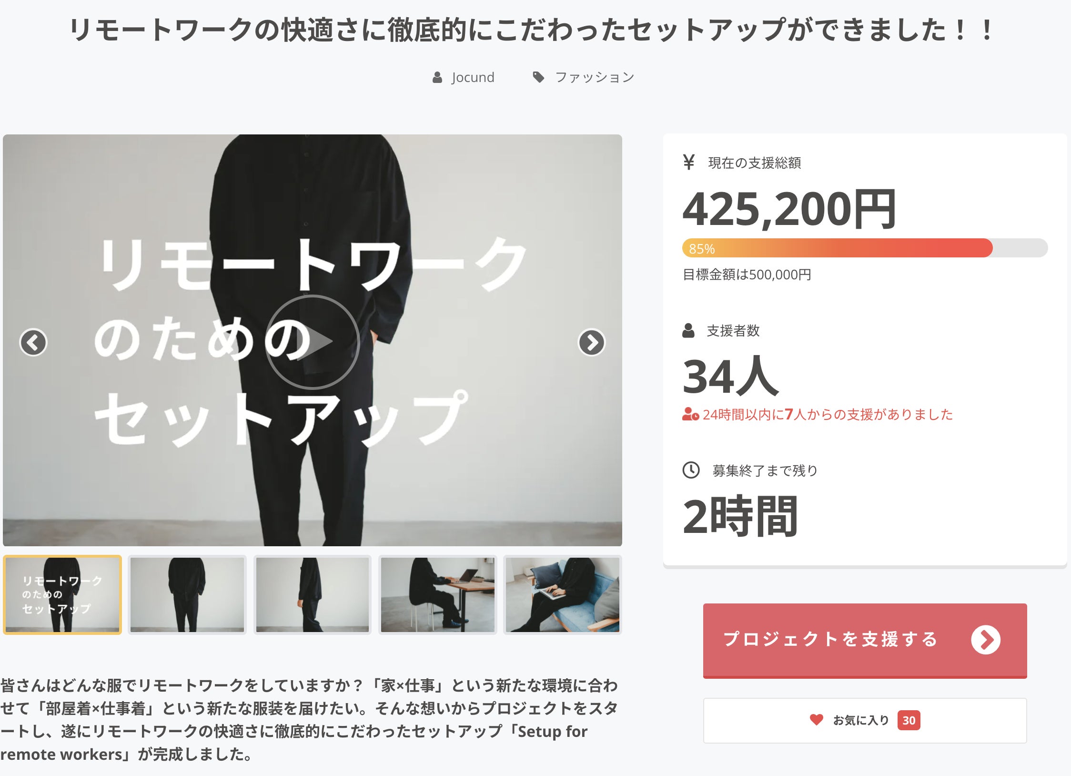This screenshot has height=776, width=1071.
Task: Open the ファッション category link
Action: (595, 77)
